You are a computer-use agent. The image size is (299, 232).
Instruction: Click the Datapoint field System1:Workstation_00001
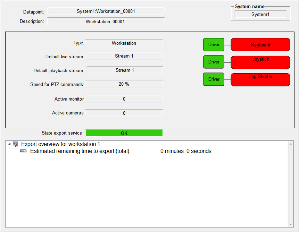(106, 11)
